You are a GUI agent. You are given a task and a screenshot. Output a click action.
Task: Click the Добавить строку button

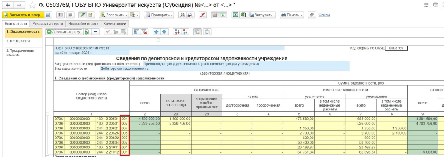click(x=64, y=32)
